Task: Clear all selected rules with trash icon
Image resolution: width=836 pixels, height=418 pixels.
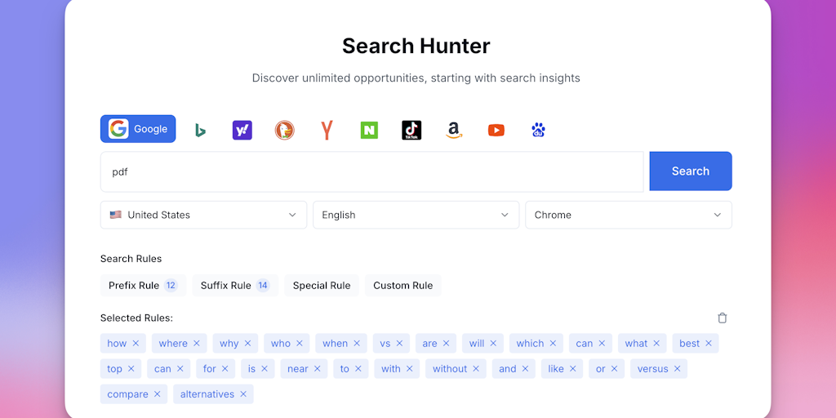Action: tap(723, 318)
